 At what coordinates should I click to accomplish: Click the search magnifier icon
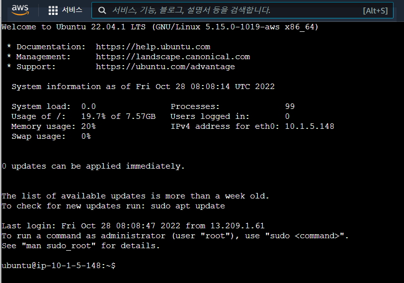tap(102, 10)
